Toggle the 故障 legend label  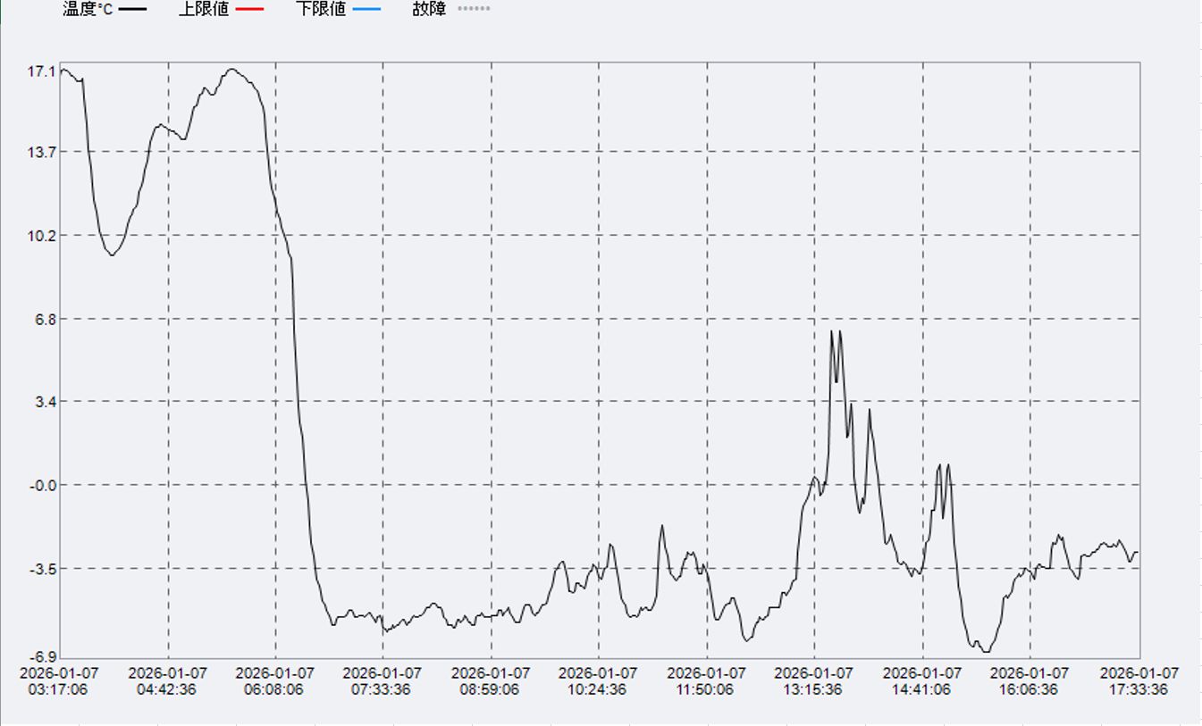point(429,9)
